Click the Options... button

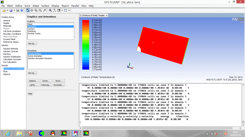33,81
